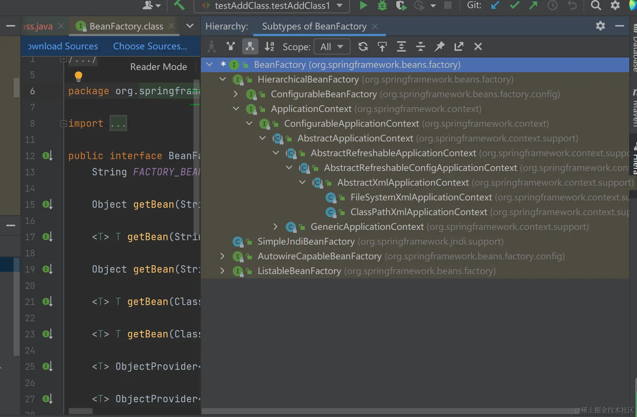Collapse all nodes in hierarchy

[421, 46]
